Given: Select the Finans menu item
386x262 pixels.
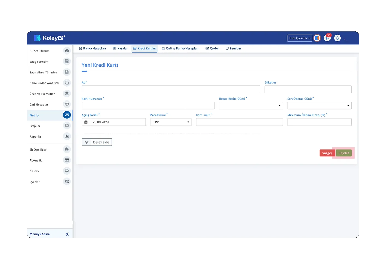Looking at the screenshot, I should tap(49, 115).
